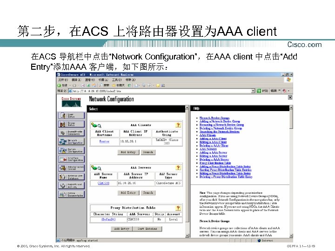Click the green Go arrow button
335x251 pixels.
tap(259, 91)
